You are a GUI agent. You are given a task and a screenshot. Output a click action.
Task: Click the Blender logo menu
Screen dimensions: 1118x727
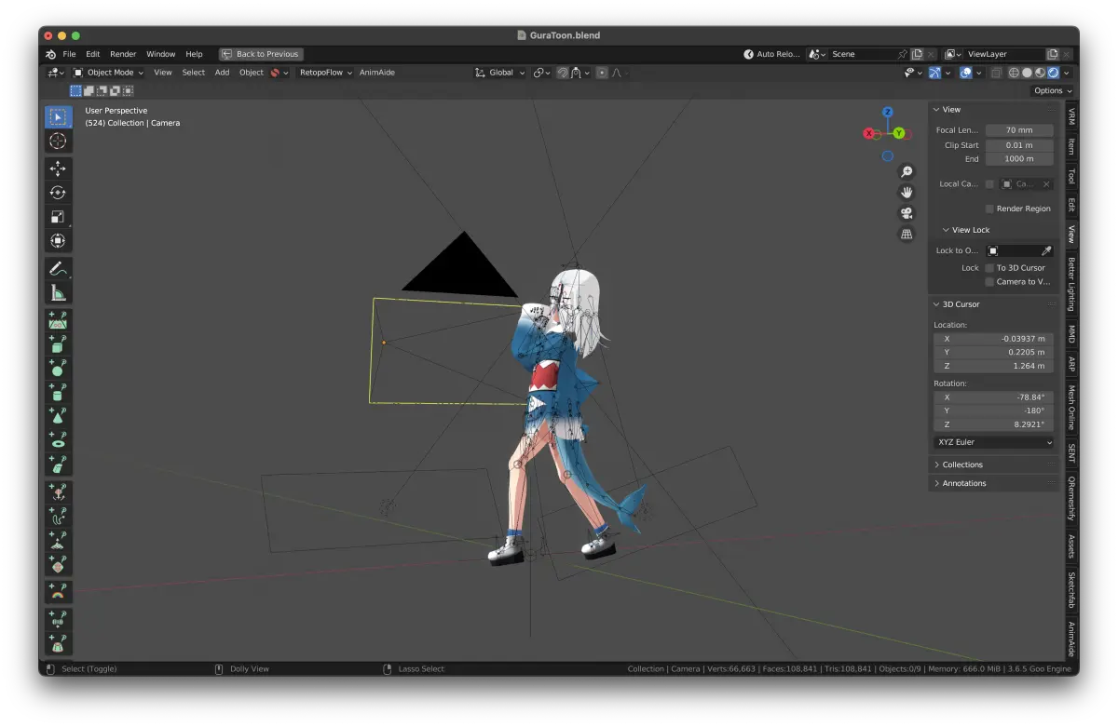tap(50, 54)
